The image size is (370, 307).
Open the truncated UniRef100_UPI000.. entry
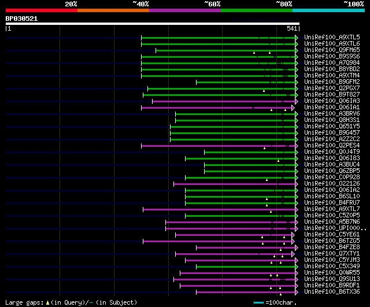coord(335,228)
